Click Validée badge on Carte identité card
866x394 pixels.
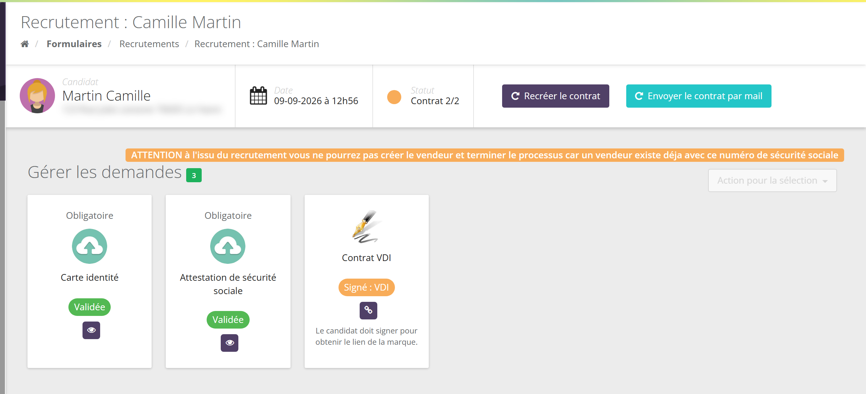[90, 307]
